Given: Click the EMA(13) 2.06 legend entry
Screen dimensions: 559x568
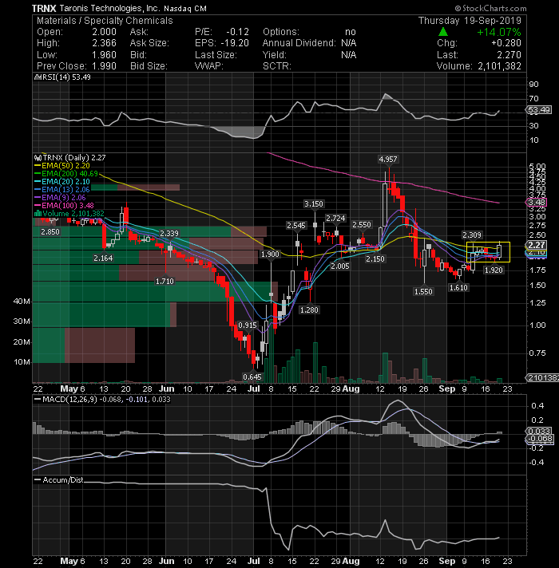Looking at the screenshot, I should click(62, 190).
